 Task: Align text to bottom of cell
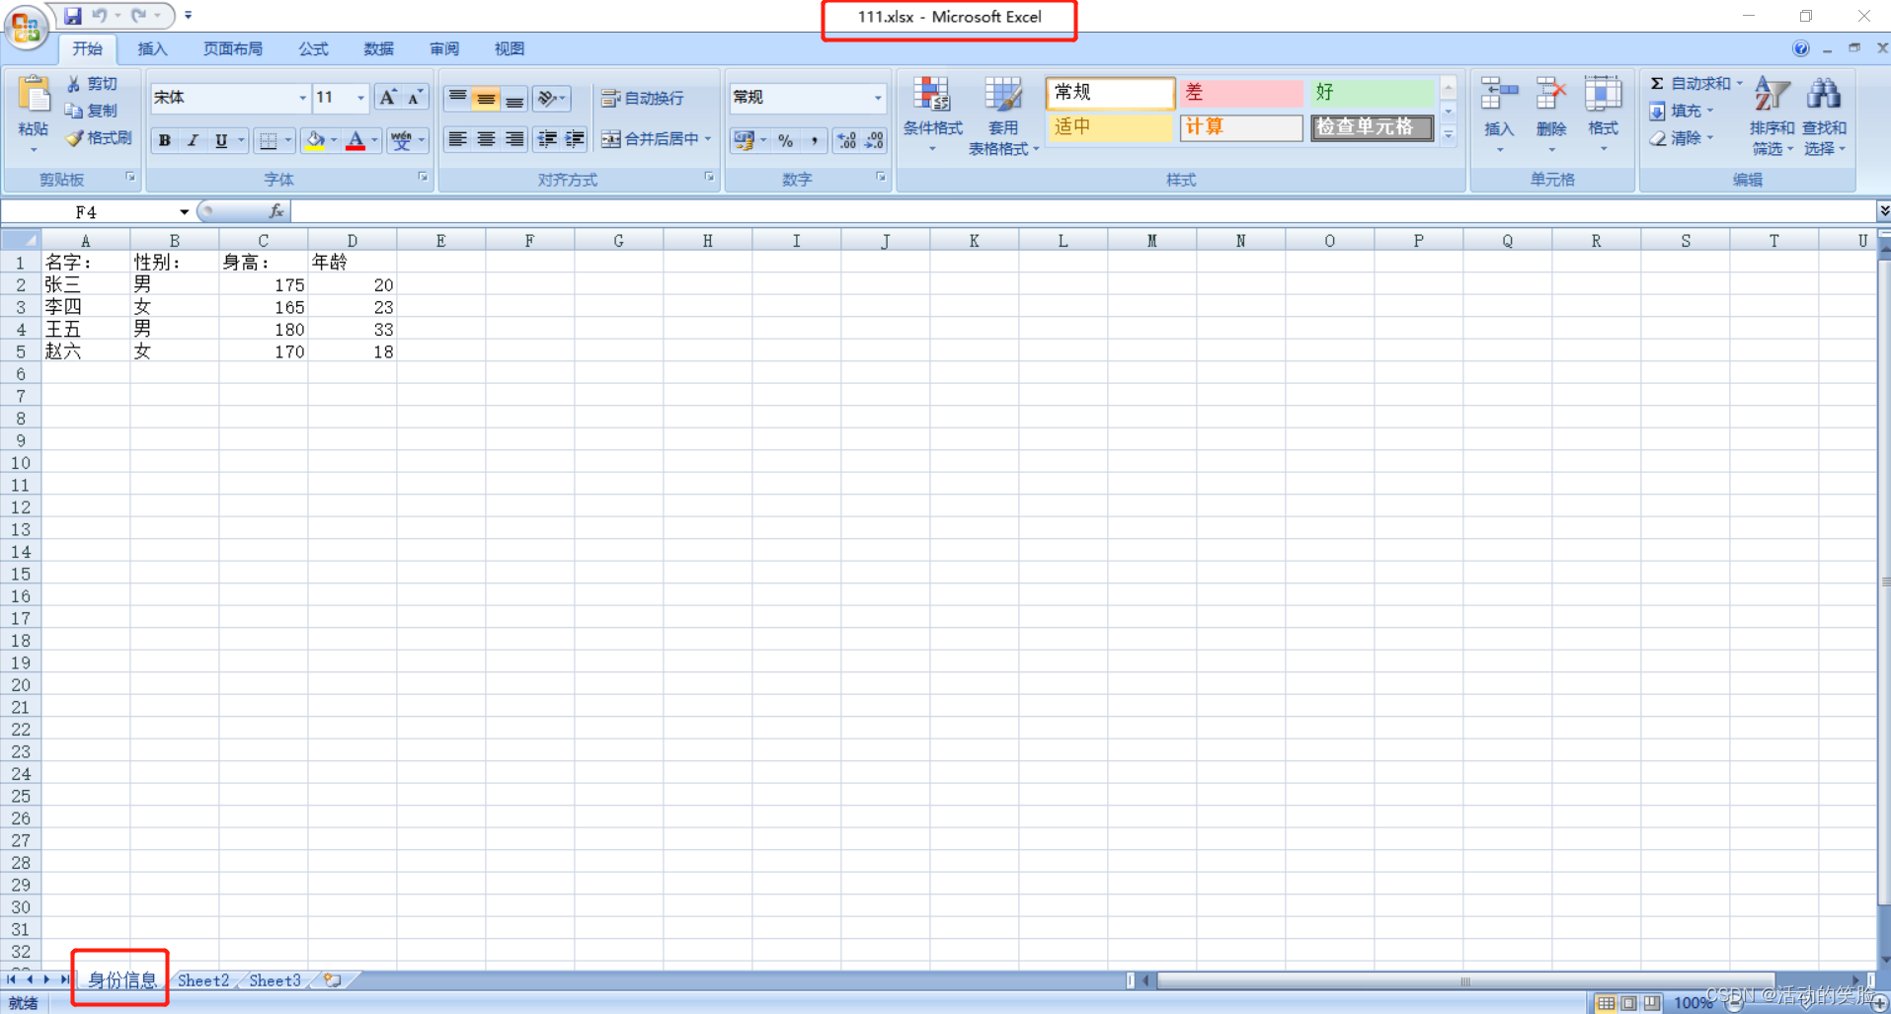514,98
